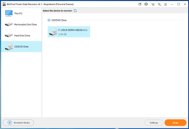The width and height of the screenshot is (189, 129).
Task: Collapse the CD/DVD Drive section chevron
Action: (x=49, y=20)
